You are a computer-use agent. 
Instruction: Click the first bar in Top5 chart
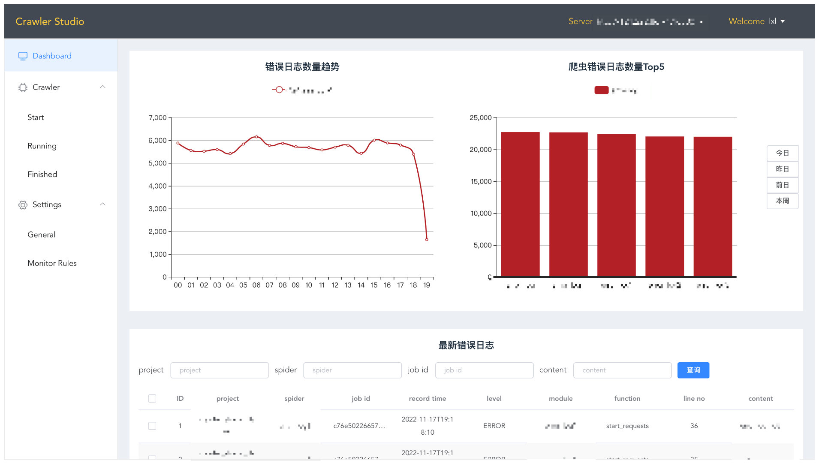[520, 204]
